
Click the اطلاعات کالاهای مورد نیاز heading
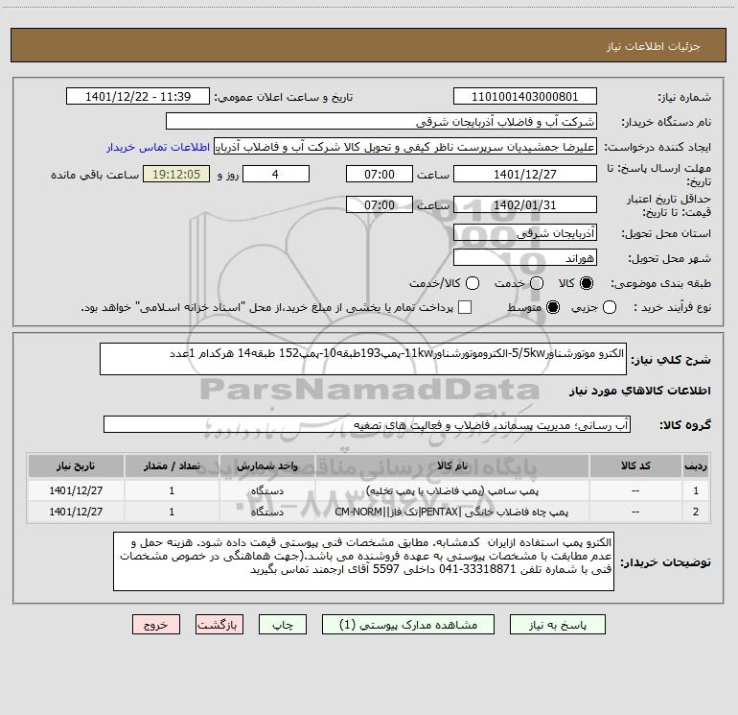[x=639, y=391]
